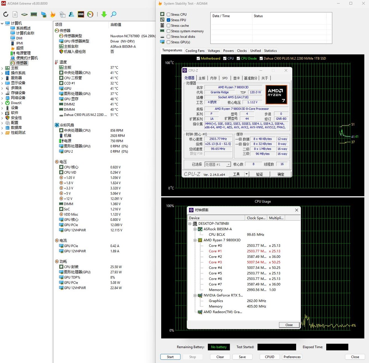
Task: Expand the NVIDIA GeForce RTX 5 tree node
Action: click(195, 295)
